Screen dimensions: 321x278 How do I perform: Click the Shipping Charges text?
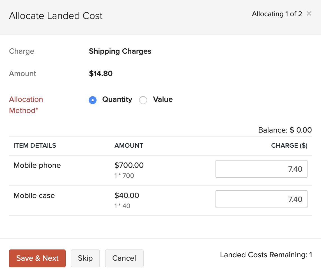point(120,51)
